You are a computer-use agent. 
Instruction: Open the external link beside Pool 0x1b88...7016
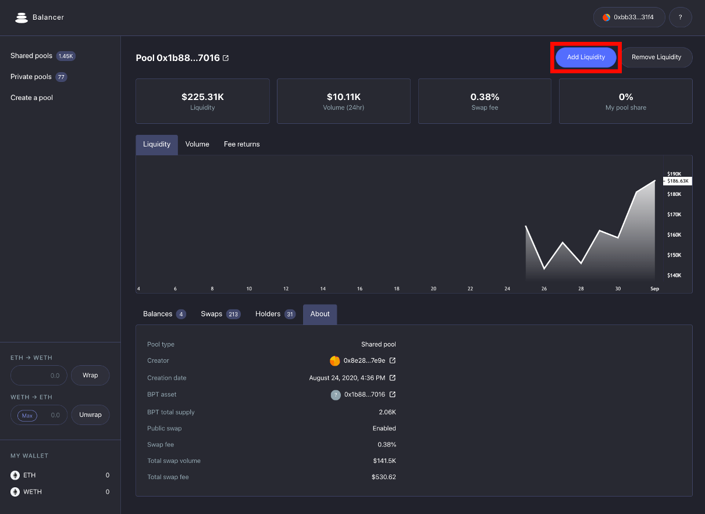tap(226, 58)
